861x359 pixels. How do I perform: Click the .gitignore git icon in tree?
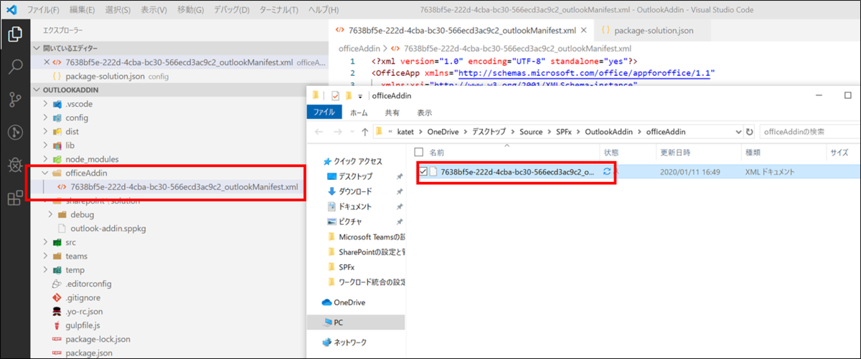click(57, 297)
